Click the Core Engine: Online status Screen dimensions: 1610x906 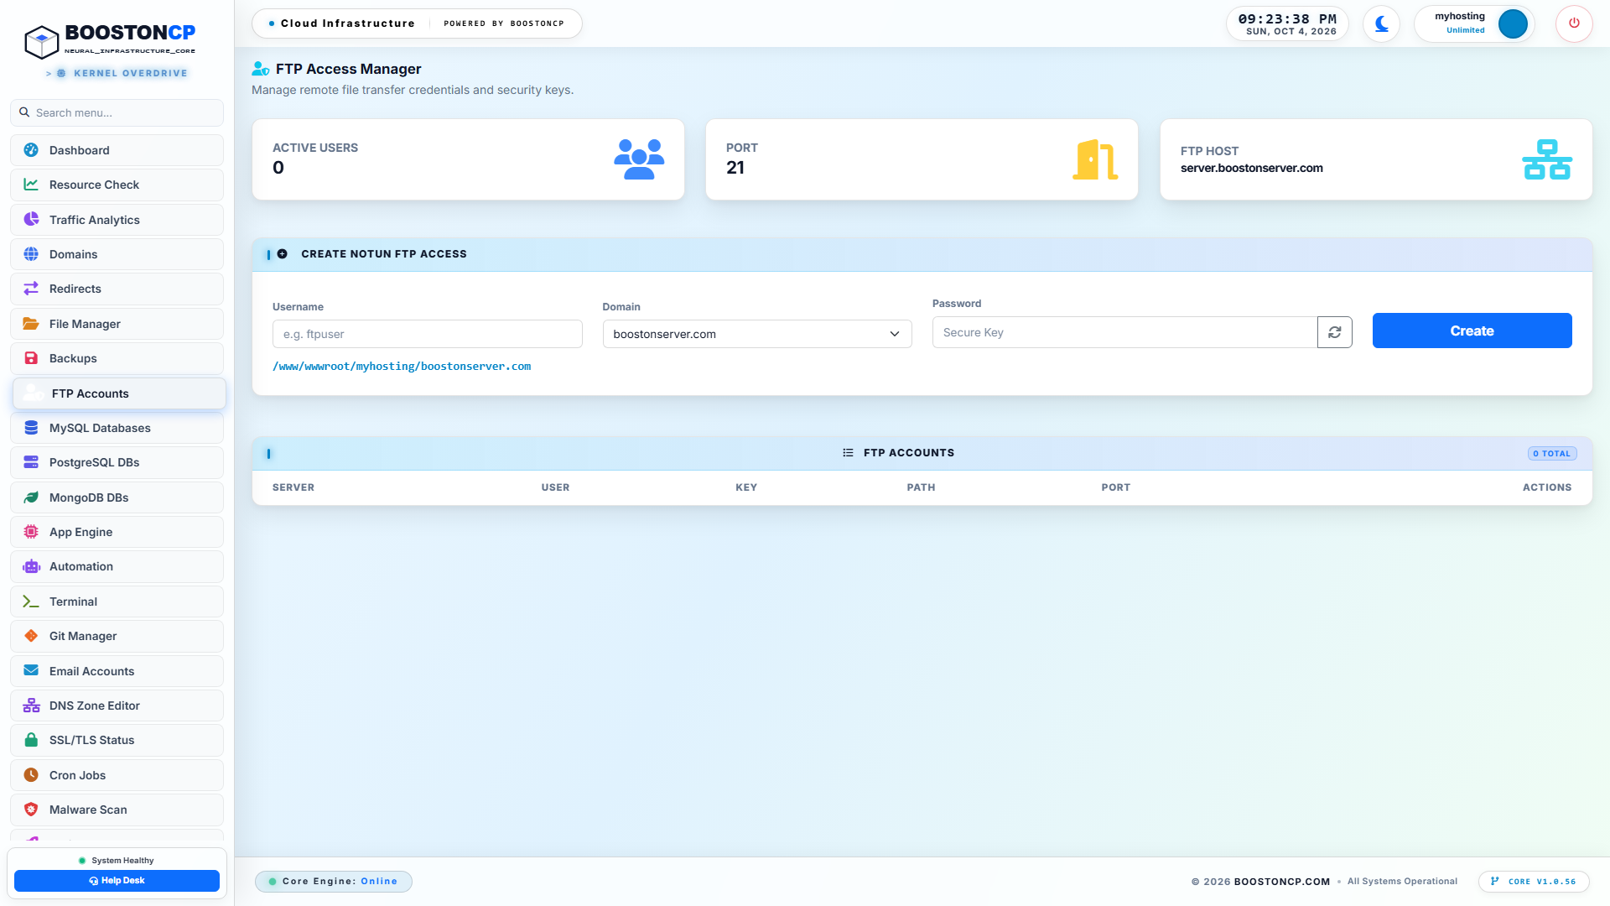coord(333,882)
